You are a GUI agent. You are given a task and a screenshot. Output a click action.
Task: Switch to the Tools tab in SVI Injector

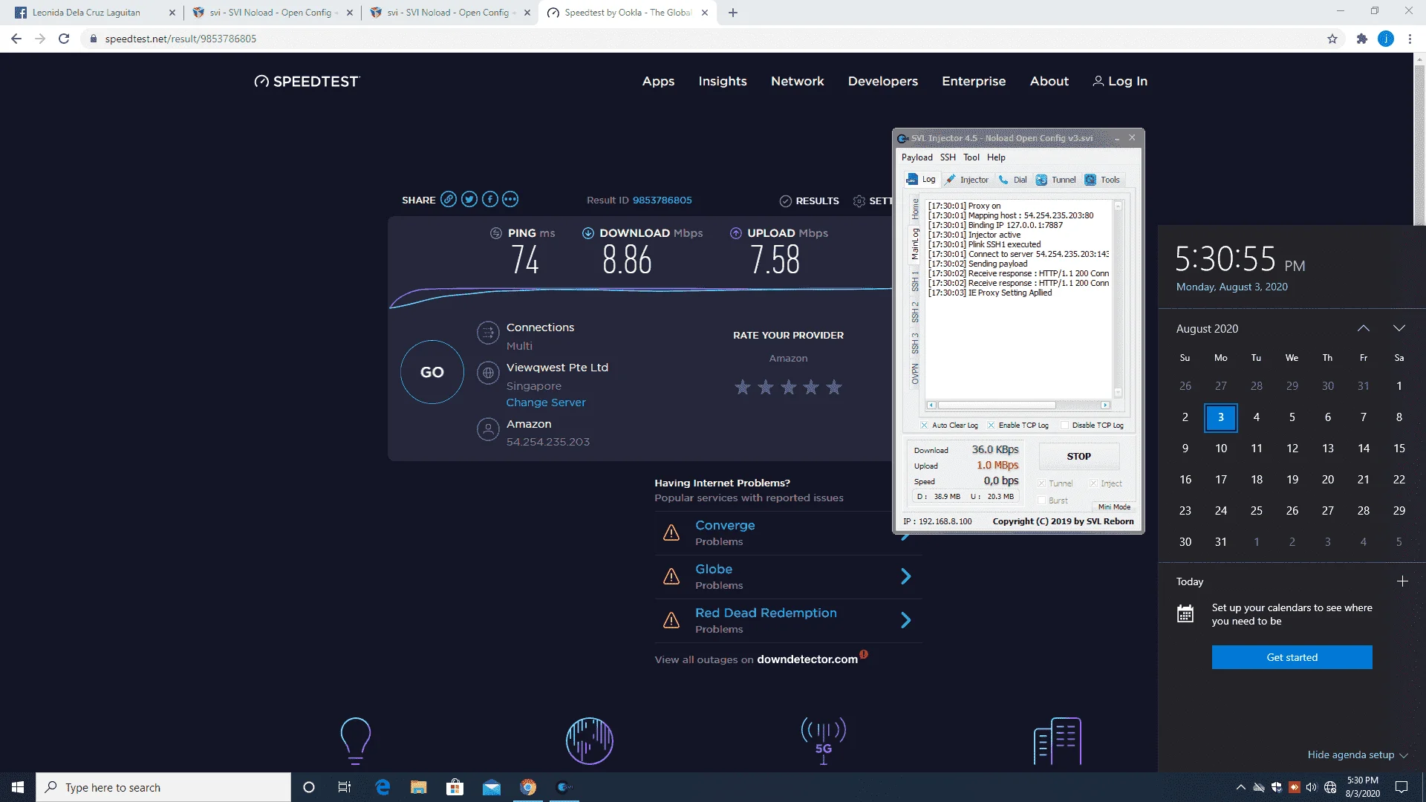point(1102,180)
